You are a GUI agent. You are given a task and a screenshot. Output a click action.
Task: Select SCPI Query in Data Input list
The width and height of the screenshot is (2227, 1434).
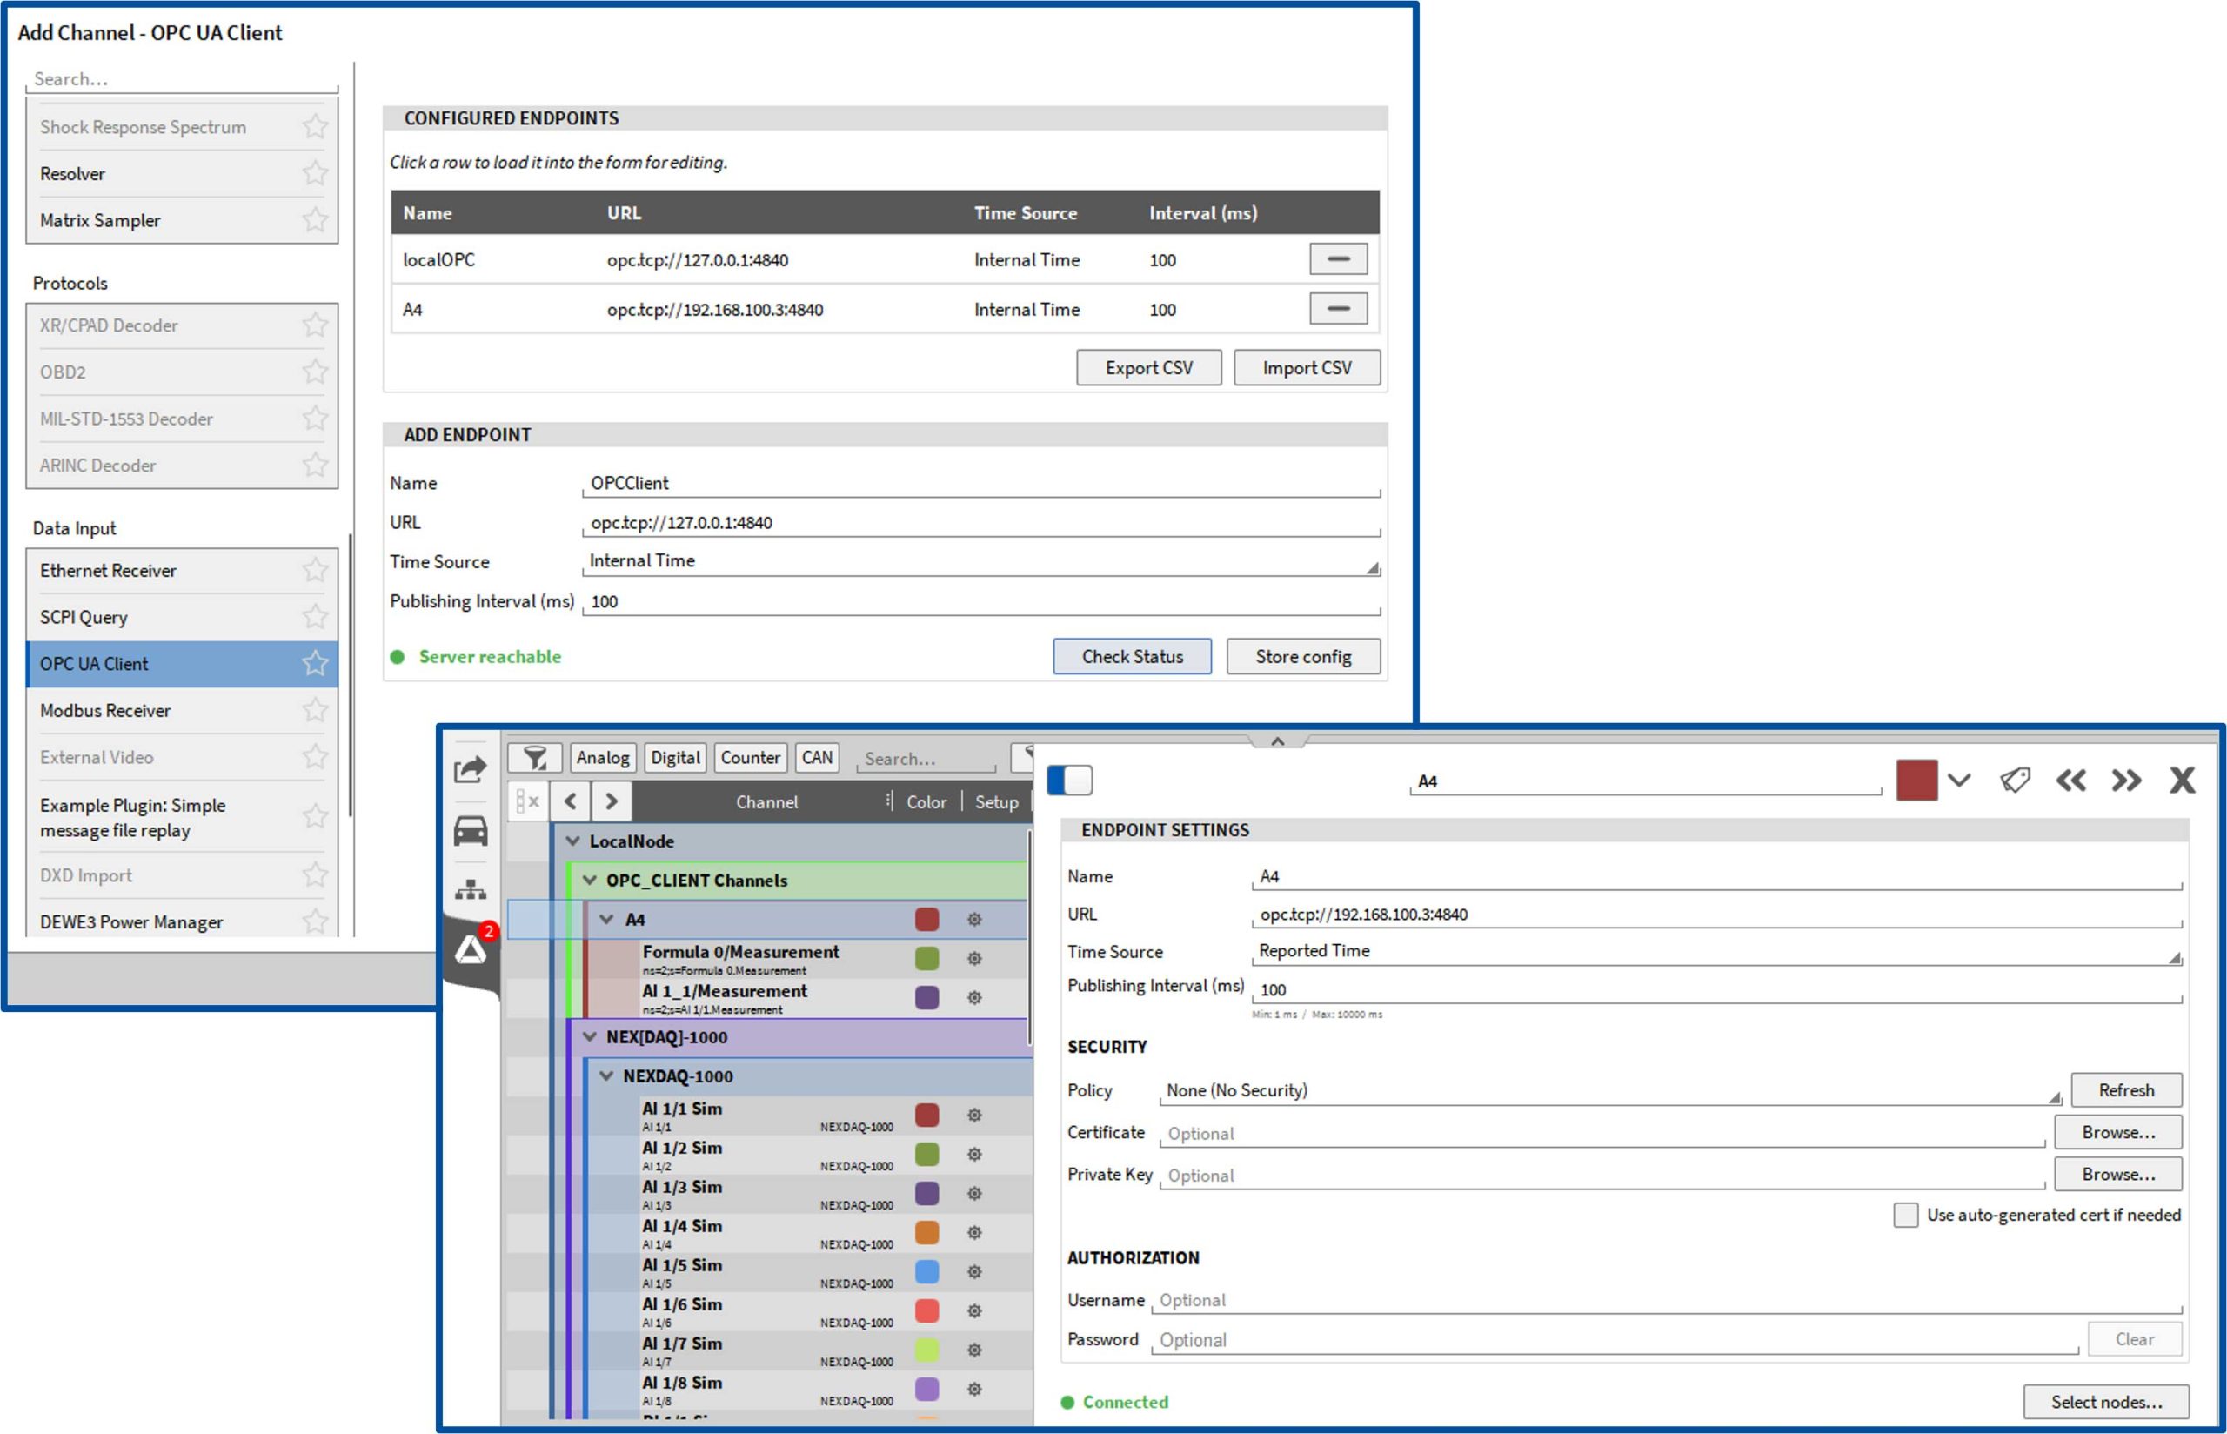[x=182, y=616]
